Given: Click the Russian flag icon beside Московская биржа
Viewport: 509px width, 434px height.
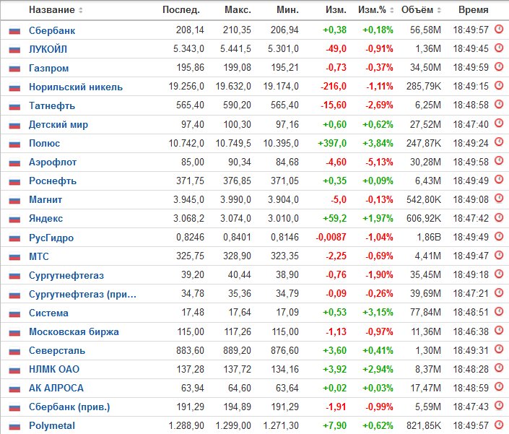Looking at the screenshot, I should [14, 332].
